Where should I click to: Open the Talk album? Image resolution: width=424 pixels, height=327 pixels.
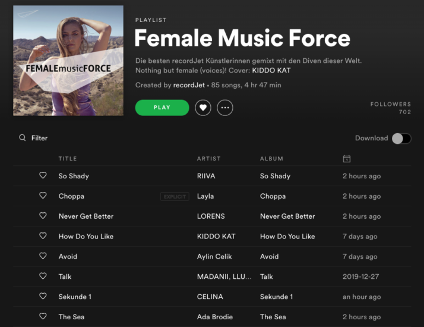pyautogui.click(x=267, y=276)
